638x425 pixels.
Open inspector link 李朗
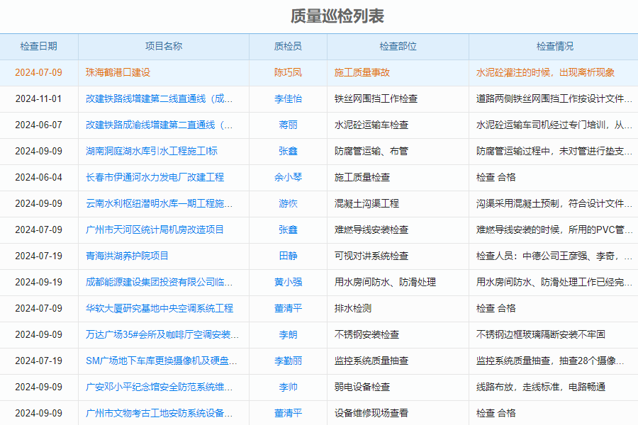(x=288, y=335)
